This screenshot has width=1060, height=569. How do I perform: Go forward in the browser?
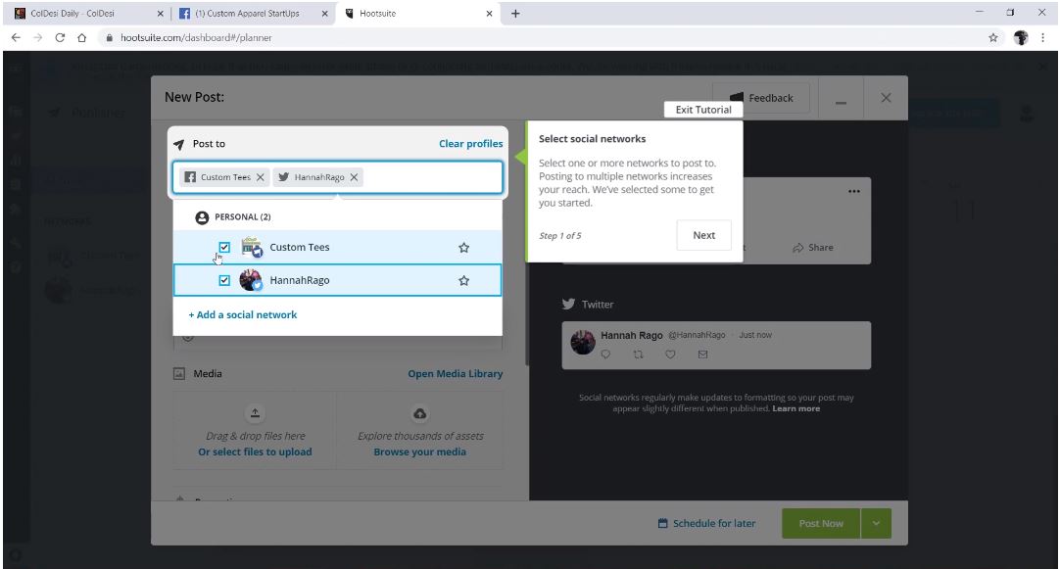38,38
